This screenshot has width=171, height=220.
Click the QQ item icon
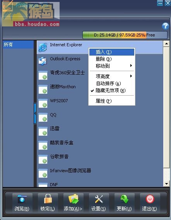click(43, 117)
